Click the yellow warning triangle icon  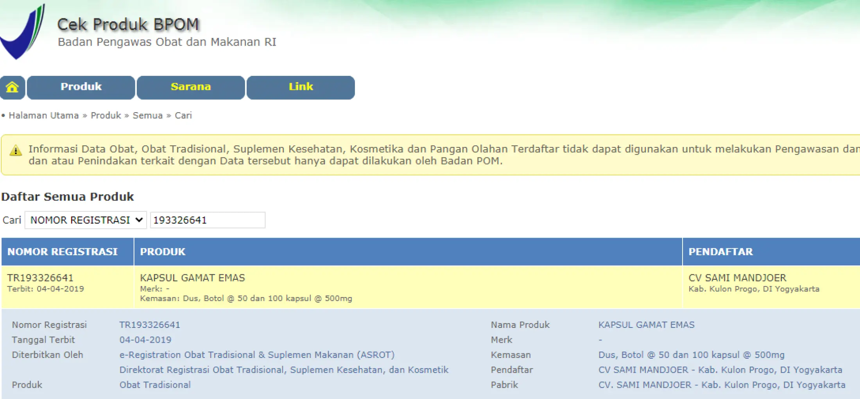16,150
